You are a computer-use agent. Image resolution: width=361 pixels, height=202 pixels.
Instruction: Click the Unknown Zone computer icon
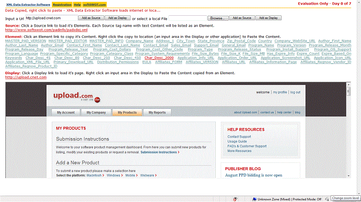255,199
